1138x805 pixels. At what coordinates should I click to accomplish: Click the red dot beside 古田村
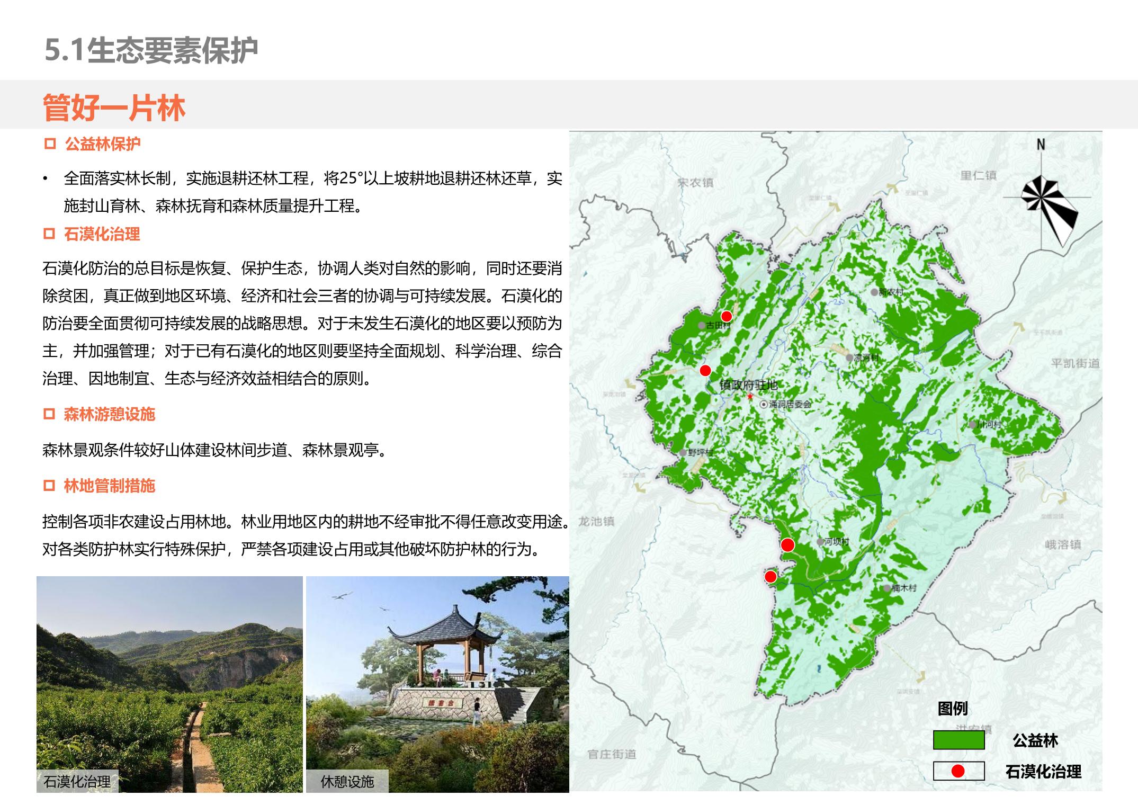tap(727, 316)
